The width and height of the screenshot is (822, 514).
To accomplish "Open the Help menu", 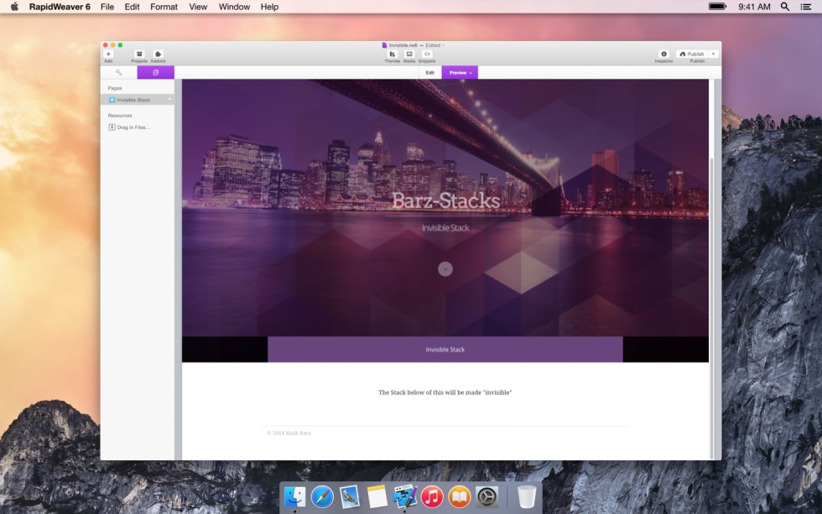I will click(269, 7).
